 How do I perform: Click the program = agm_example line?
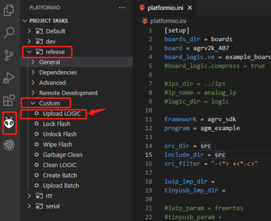click(x=202, y=128)
